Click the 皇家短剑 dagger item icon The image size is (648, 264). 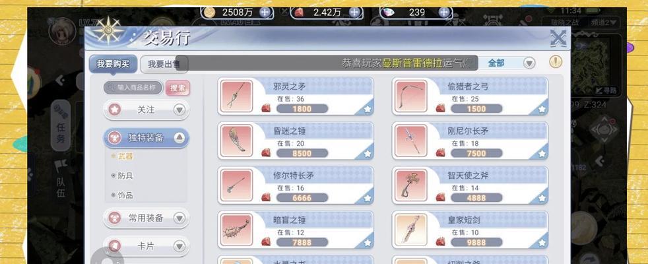(410, 230)
